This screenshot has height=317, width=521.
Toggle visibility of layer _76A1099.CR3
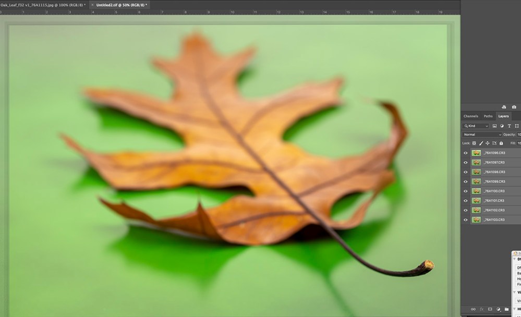[x=466, y=181]
